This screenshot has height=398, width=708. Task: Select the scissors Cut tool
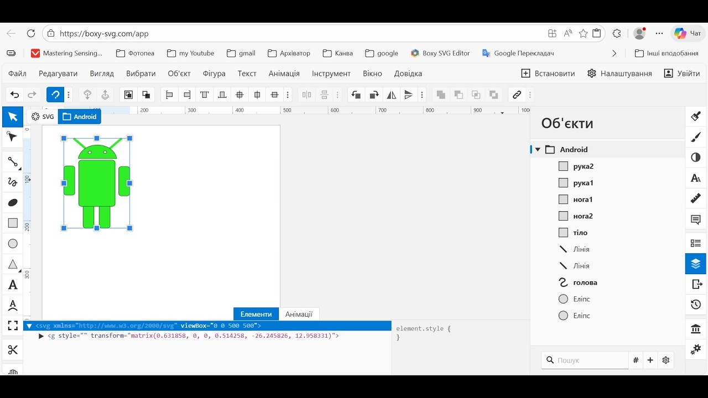13,350
